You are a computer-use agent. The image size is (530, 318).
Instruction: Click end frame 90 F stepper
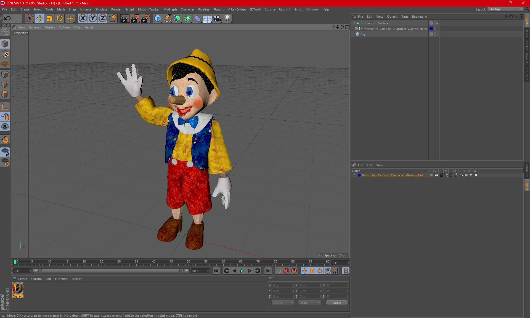[208, 271]
